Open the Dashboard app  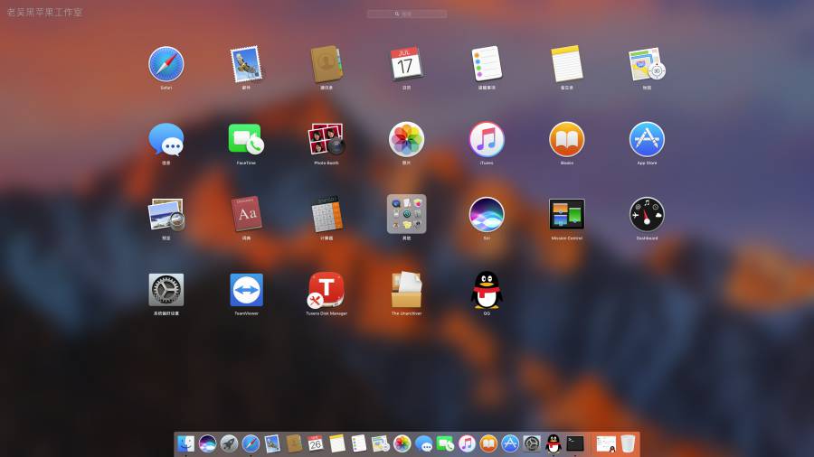pos(647,214)
